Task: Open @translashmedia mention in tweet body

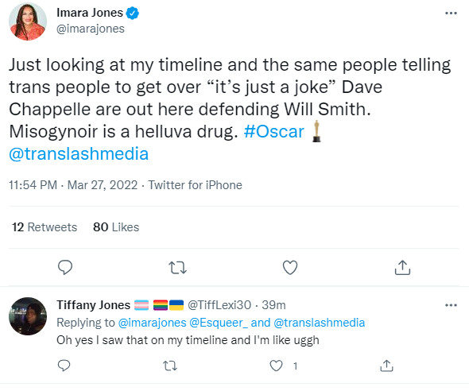Action: pos(79,153)
